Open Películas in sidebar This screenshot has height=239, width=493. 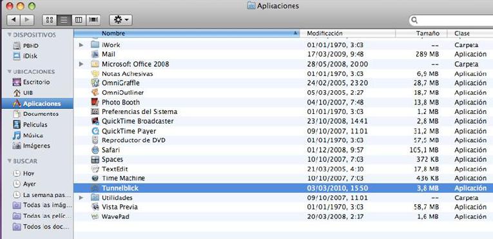pyautogui.click(x=30, y=124)
